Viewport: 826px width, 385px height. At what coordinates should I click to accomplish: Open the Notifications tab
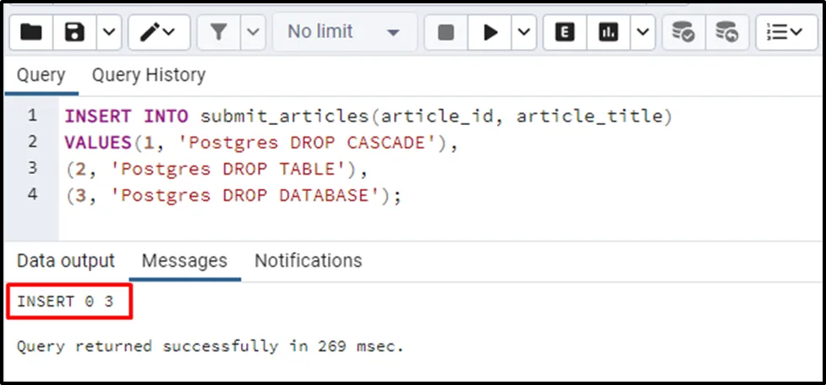click(x=308, y=260)
